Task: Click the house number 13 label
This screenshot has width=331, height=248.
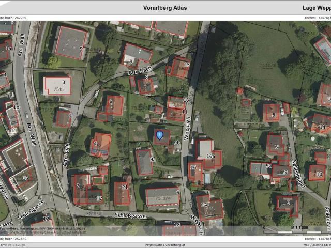Action: pyautogui.click(x=186, y=100)
